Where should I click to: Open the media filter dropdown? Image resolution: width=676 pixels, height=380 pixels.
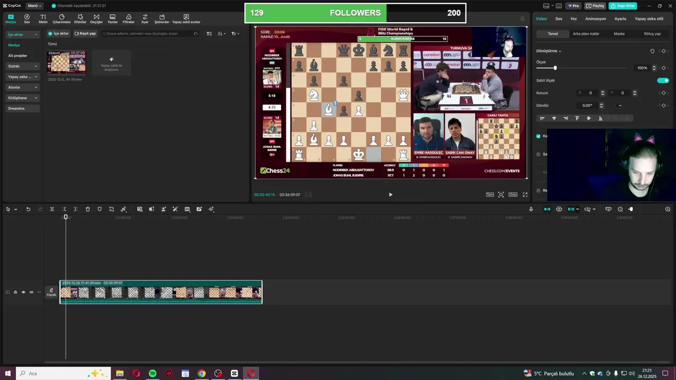(x=235, y=34)
